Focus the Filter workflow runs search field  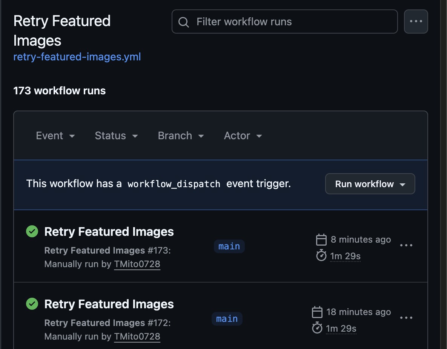coord(284,22)
